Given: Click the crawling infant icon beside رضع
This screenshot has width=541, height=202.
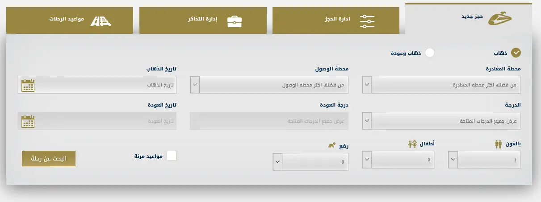Looking at the screenshot, I should pyautogui.click(x=331, y=144).
